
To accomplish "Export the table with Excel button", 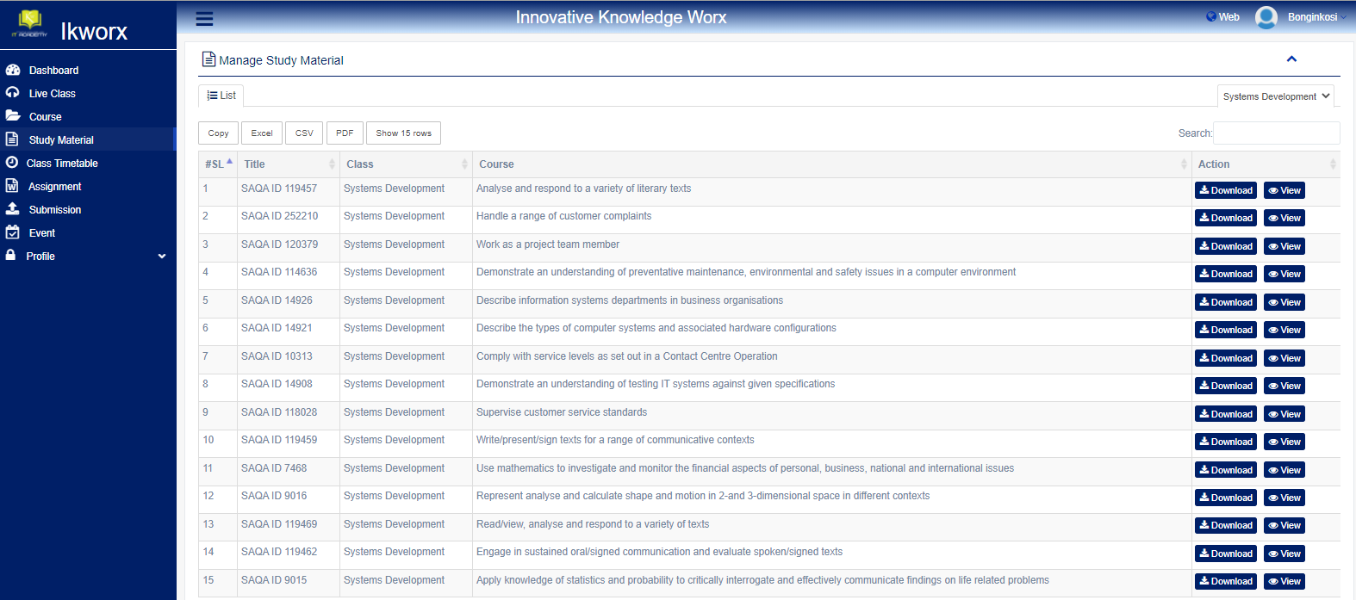I will [x=262, y=133].
